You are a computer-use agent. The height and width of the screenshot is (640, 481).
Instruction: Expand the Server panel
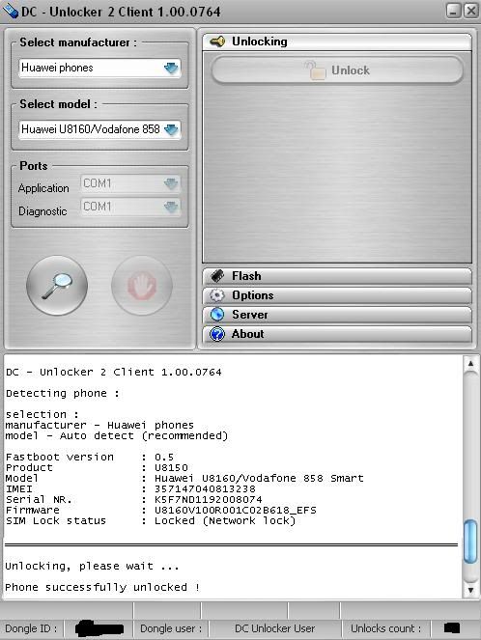(x=337, y=315)
